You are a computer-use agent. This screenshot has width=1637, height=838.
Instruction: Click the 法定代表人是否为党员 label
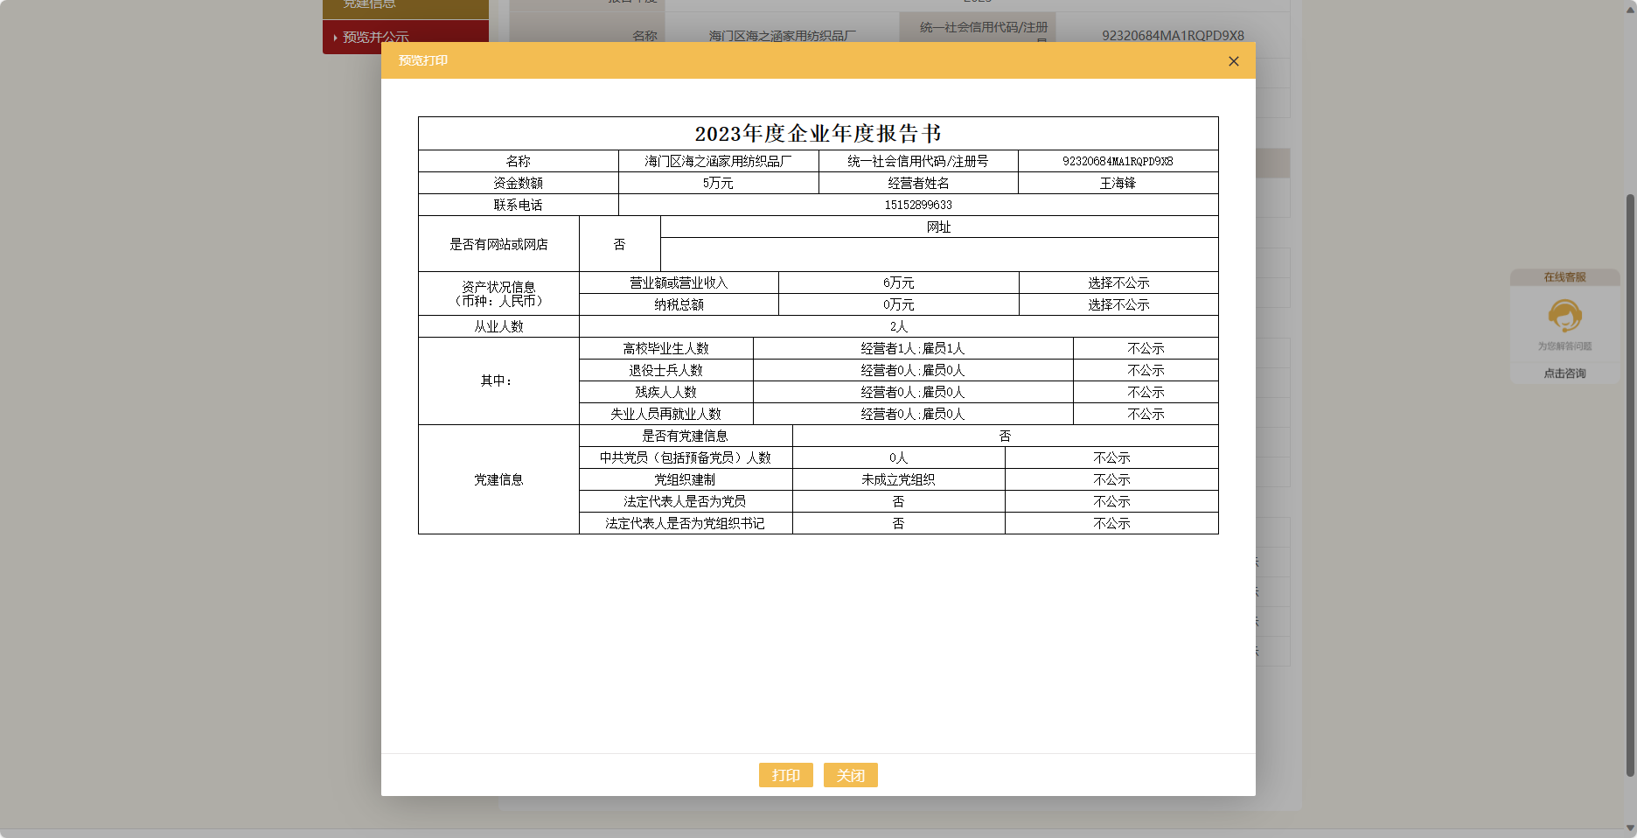click(686, 501)
